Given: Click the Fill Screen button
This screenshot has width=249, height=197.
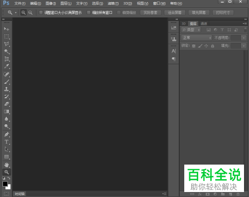Looking at the screenshot, I should (x=199, y=12).
